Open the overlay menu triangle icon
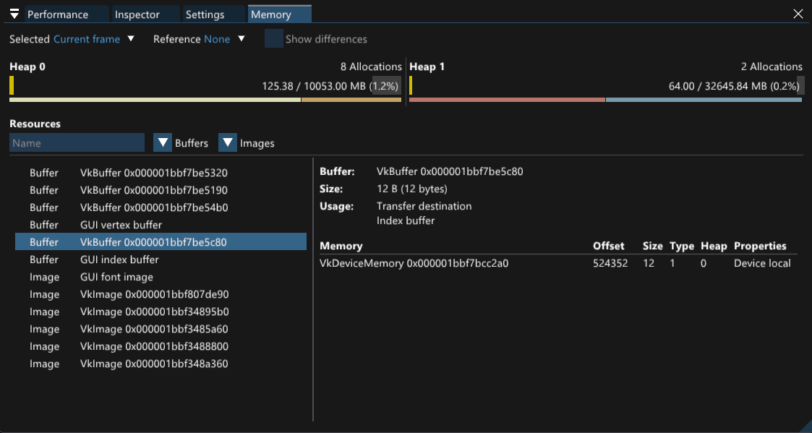 point(14,14)
